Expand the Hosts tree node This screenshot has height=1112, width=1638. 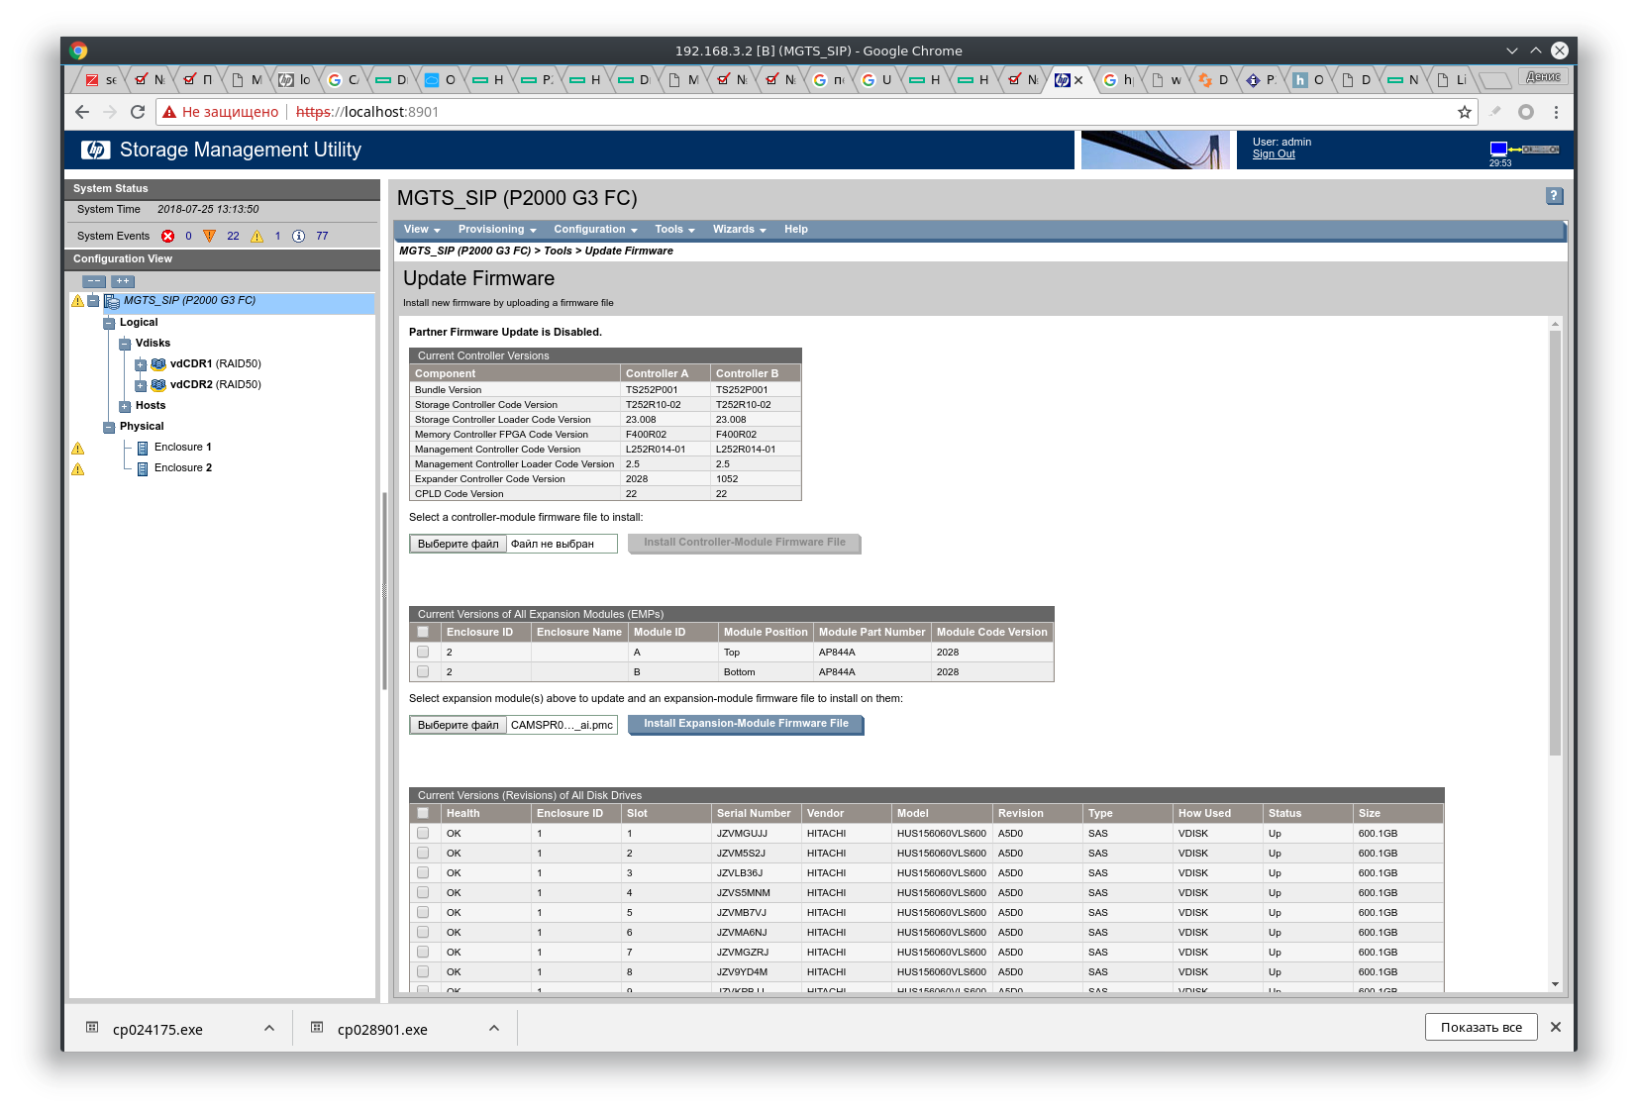(125, 406)
